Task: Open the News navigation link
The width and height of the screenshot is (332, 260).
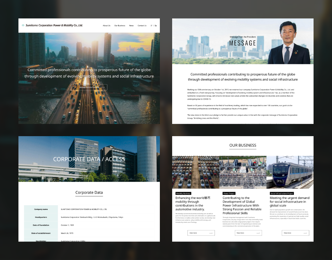Action: 131,26
